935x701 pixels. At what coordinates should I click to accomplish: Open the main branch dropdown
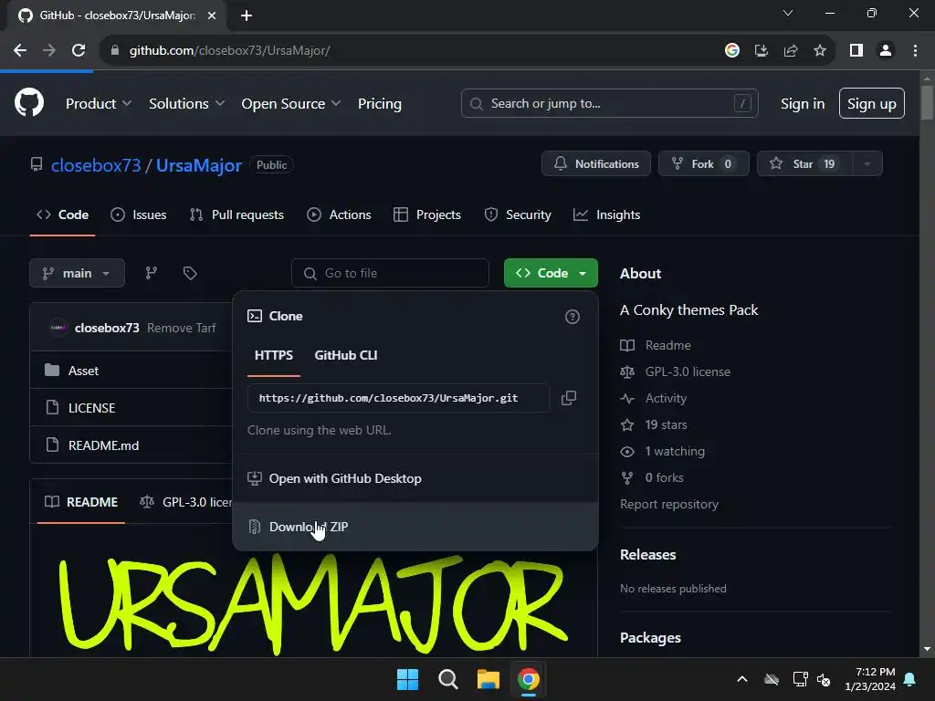click(77, 273)
